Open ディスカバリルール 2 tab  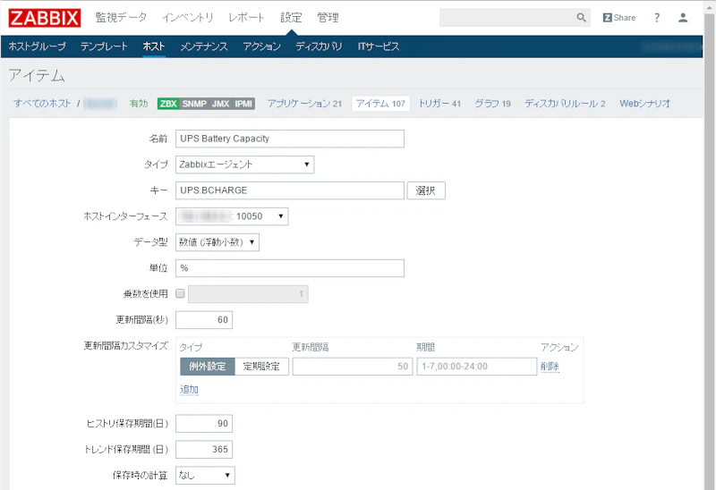coord(565,104)
